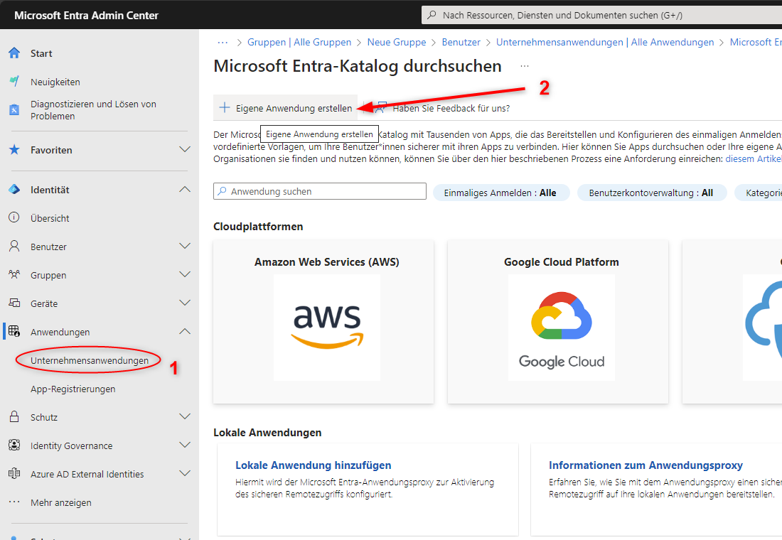This screenshot has width=782, height=540.
Task: Click breadcrumb Gruppen | Alle Gruppen
Action: click(x=299, y=43)
